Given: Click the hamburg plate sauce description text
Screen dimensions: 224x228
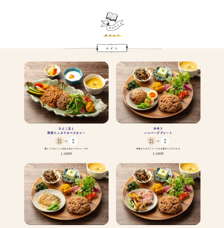Looking at the screenshot, I should [158, 148].
